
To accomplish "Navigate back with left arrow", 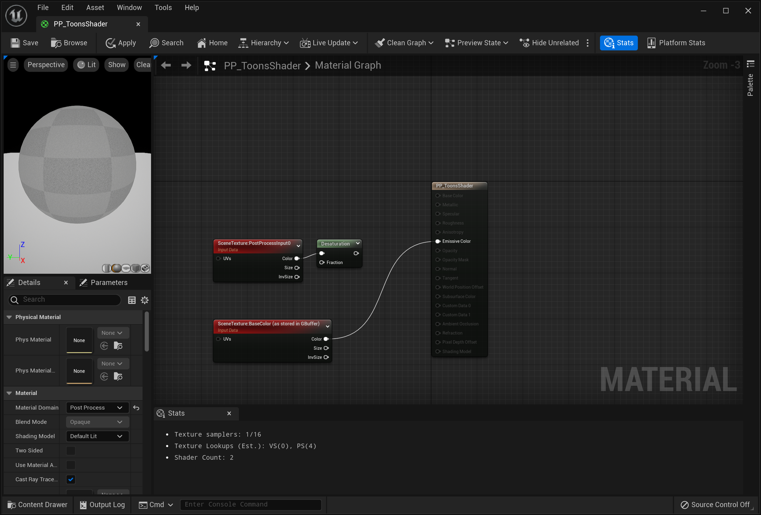I will click(166, 66).
